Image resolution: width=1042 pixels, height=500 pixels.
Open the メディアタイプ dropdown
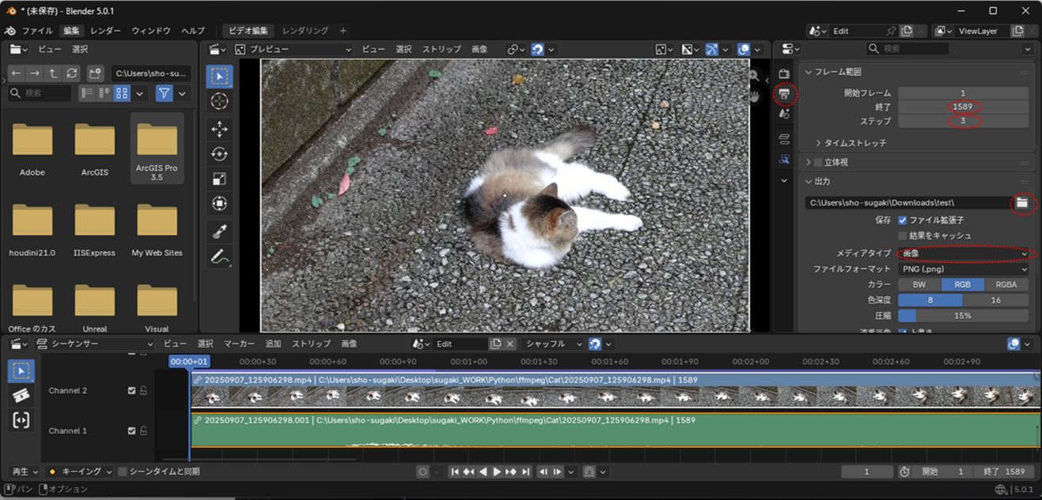[963, 254]
